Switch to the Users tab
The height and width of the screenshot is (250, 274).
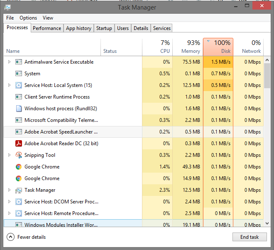tap(123, 28)
